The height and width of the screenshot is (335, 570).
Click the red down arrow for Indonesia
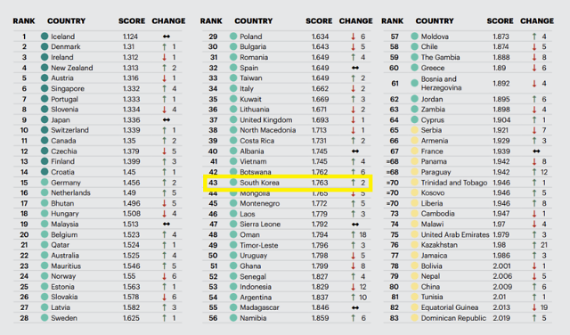coord(353,287)
